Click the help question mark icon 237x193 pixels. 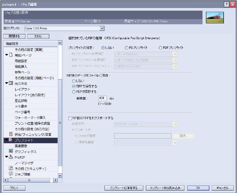(226, 4)
